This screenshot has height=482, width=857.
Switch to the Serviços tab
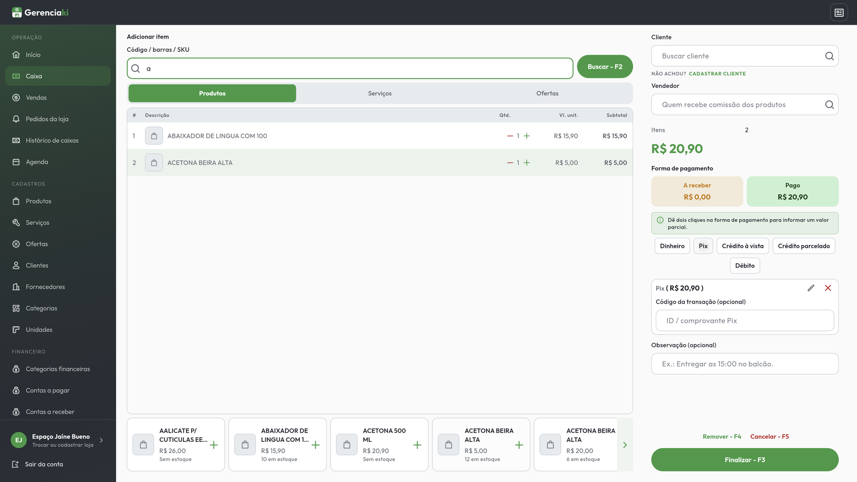380,93
